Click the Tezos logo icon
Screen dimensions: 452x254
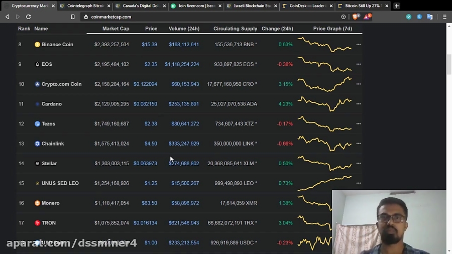tap(37, 124)
